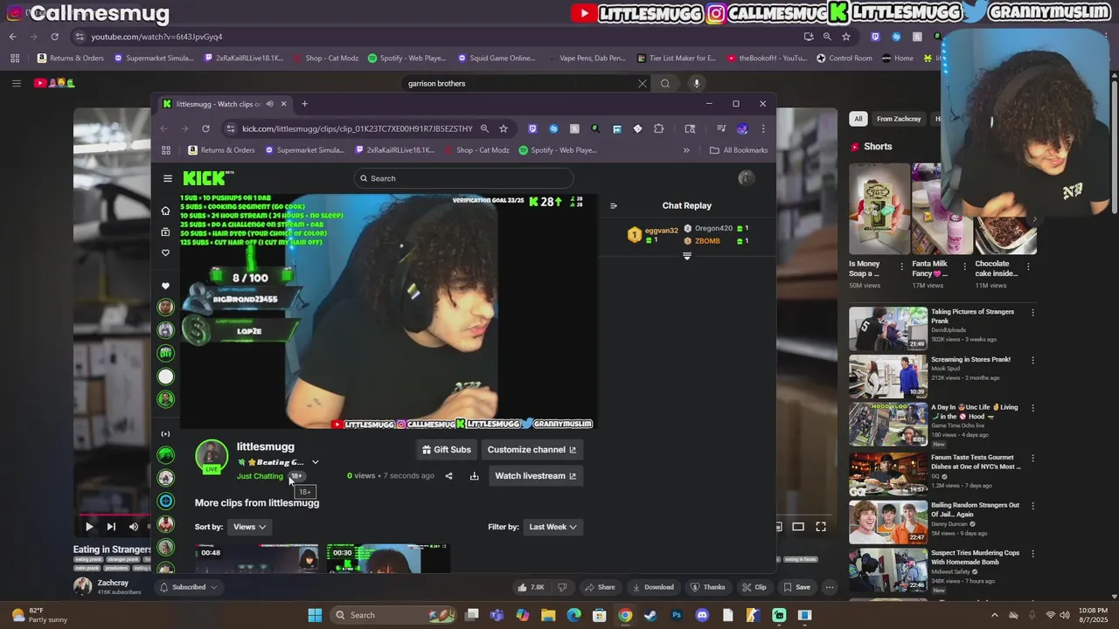Download the Kick clip via download icon
This screenshot has height=629, width=1119.
(474, 476)
